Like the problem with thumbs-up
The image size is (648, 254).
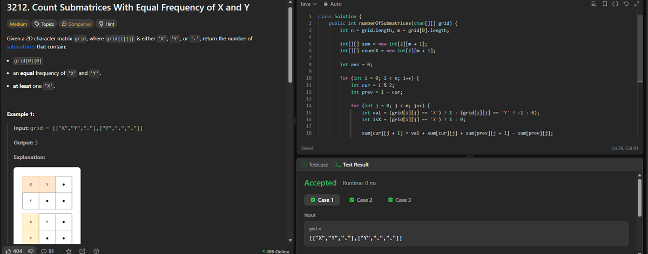pos(14,250)
